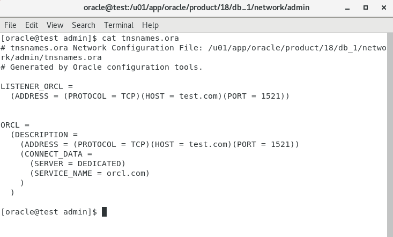
Task: Click the SERVER = DEDICATED line
Action: coord(77,164)
